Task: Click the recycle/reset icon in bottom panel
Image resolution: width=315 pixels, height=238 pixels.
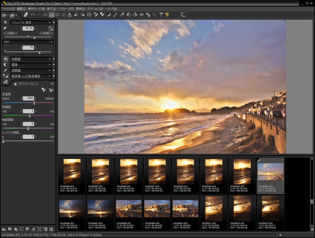Action: (x=51, y=229)
